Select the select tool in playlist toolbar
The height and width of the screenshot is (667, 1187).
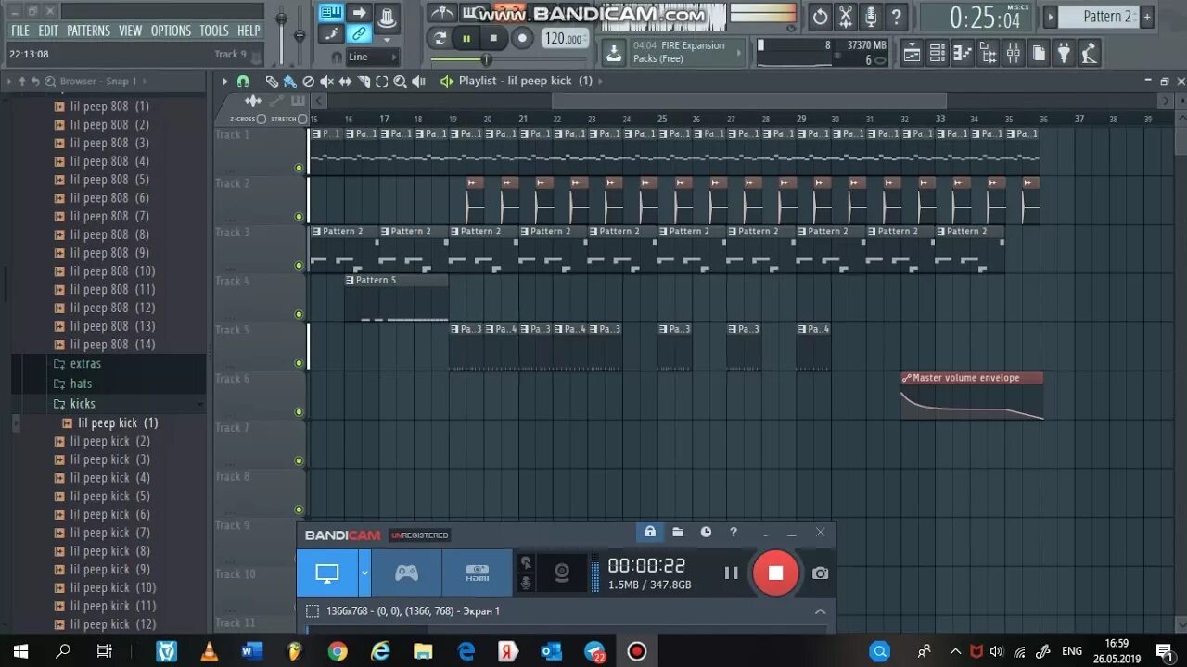coord(381,82)
